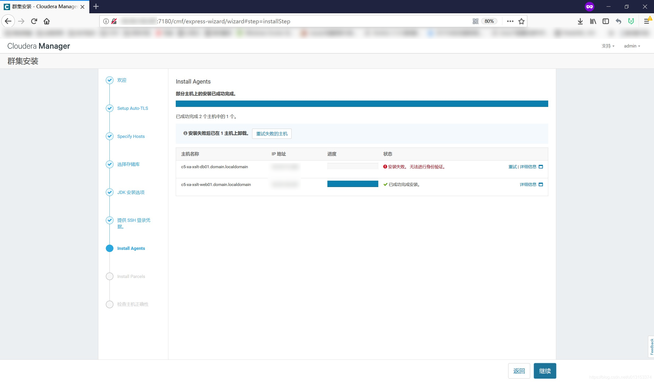Screen dimensions: 654x382
Task: Click the 80% zoom level indicator
Action: [x=489, y=21]
